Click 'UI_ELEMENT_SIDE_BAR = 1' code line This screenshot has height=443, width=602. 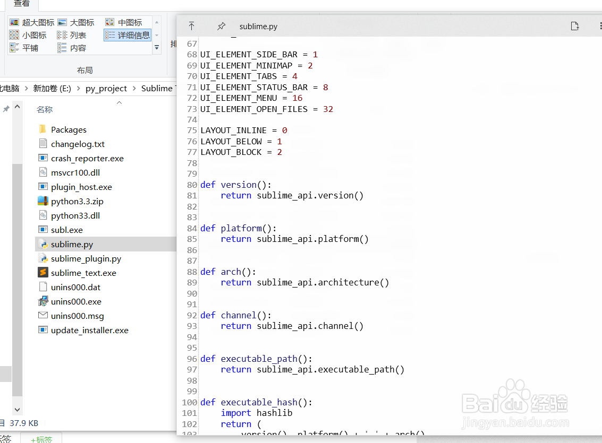click(x=259, y=55)
